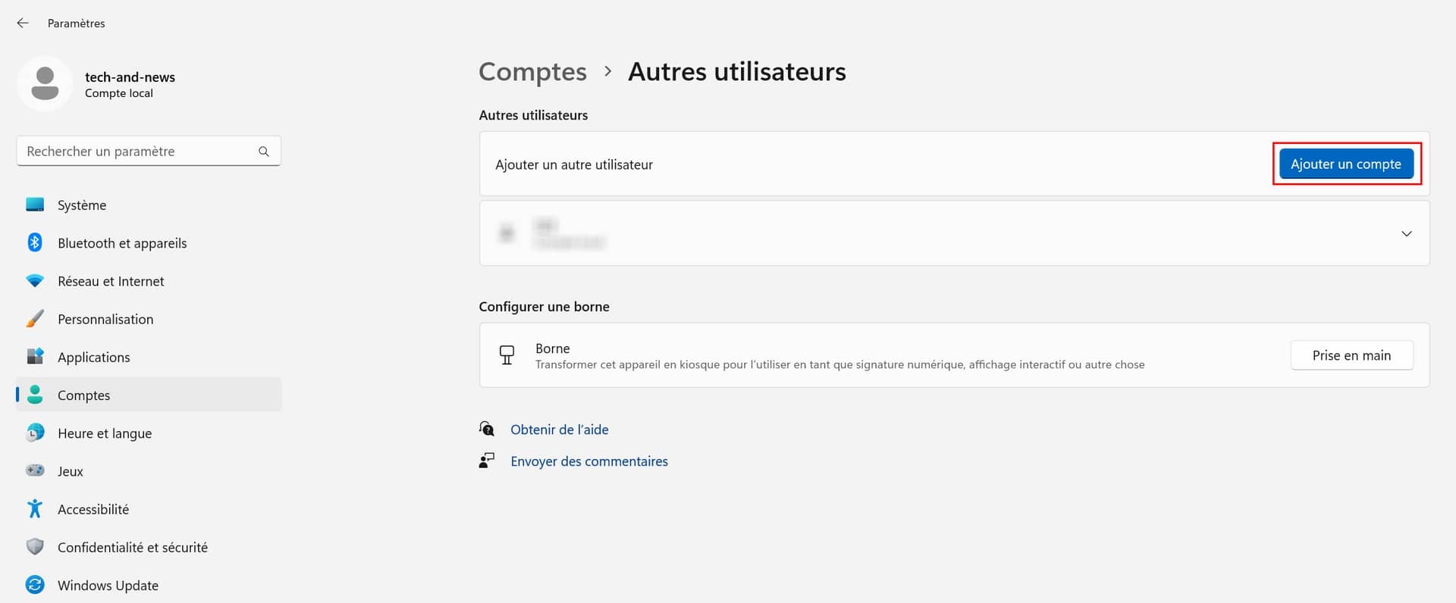This screenshot has width=1456, height=603.
Task: Open the Comptes menu item
Action: point(83,395)
